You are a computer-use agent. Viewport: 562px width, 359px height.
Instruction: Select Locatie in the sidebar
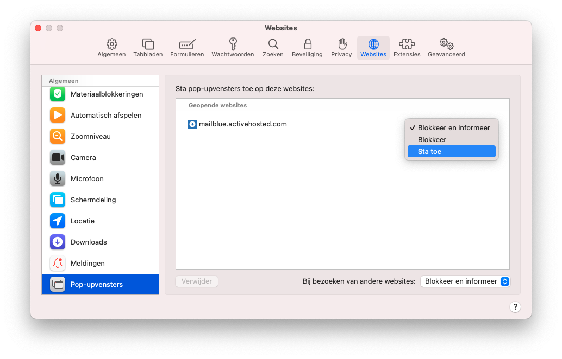coord(101,221)
